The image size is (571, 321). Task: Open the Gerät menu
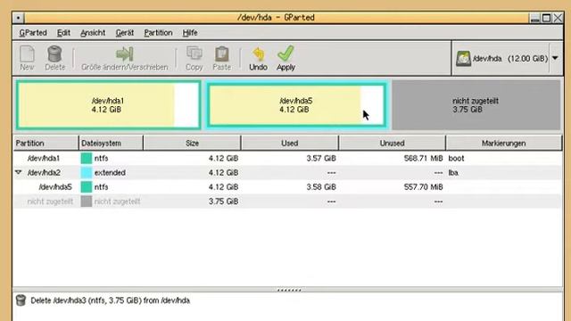[125, 33]
